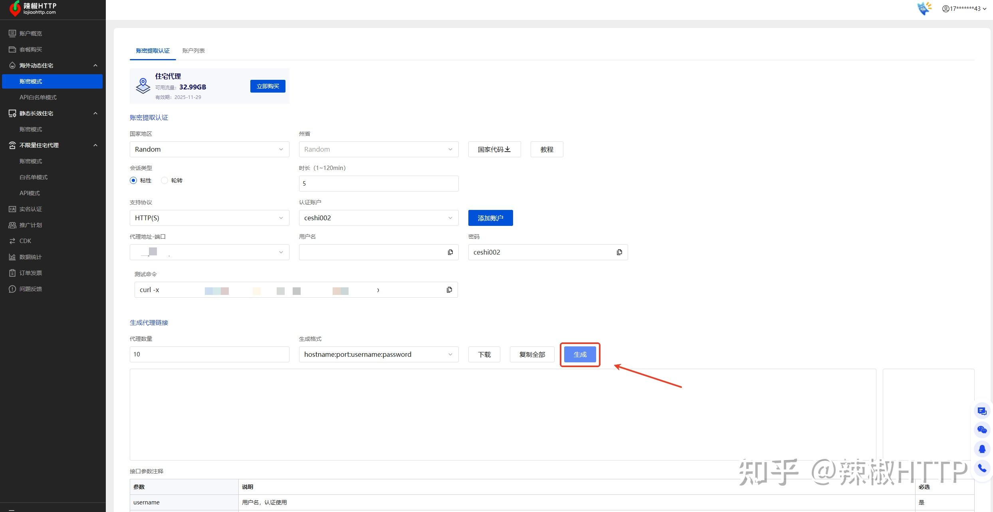Open online chat support floating icon
The image size is (993, 512).
[x=982, y=411]
